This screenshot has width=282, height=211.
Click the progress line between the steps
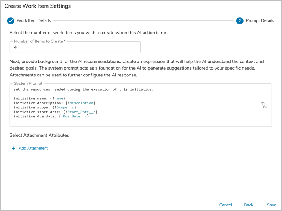(x=144, y=21)
